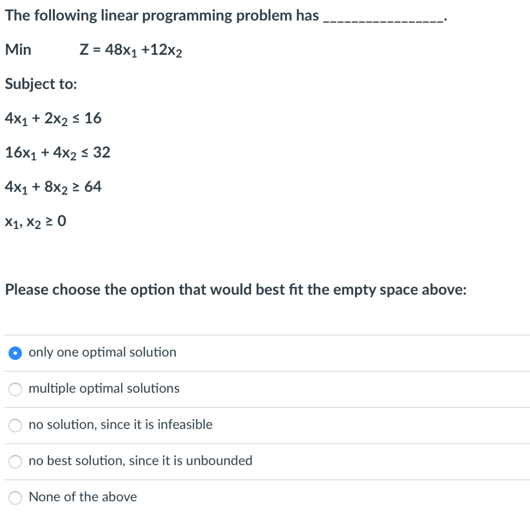The width and height of the screenshot is (530, 516).
Task: Select the unbounded no best solution option
Action: click(x=15, y=461)
